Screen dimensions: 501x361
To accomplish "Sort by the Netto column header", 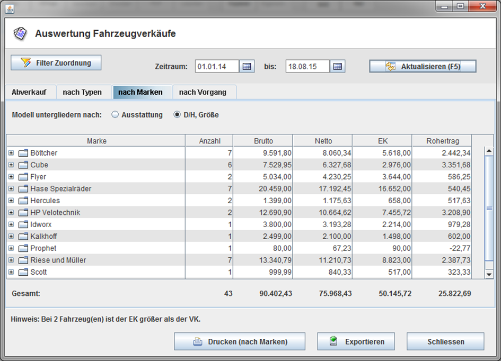I will [323, 141].
